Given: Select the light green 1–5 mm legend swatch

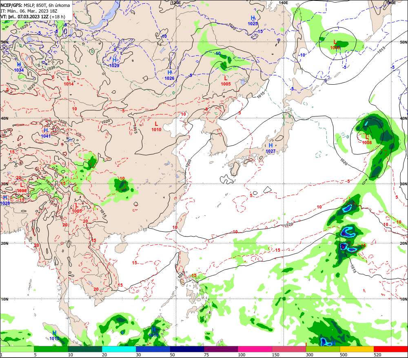Looking at the screenshot, I should coord(17,349).
